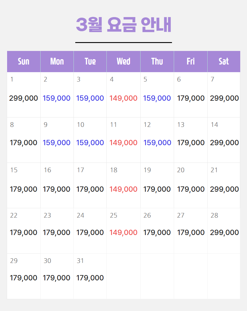
Task: Click the 3월 요금 안내 title
Action: point(123,25)
